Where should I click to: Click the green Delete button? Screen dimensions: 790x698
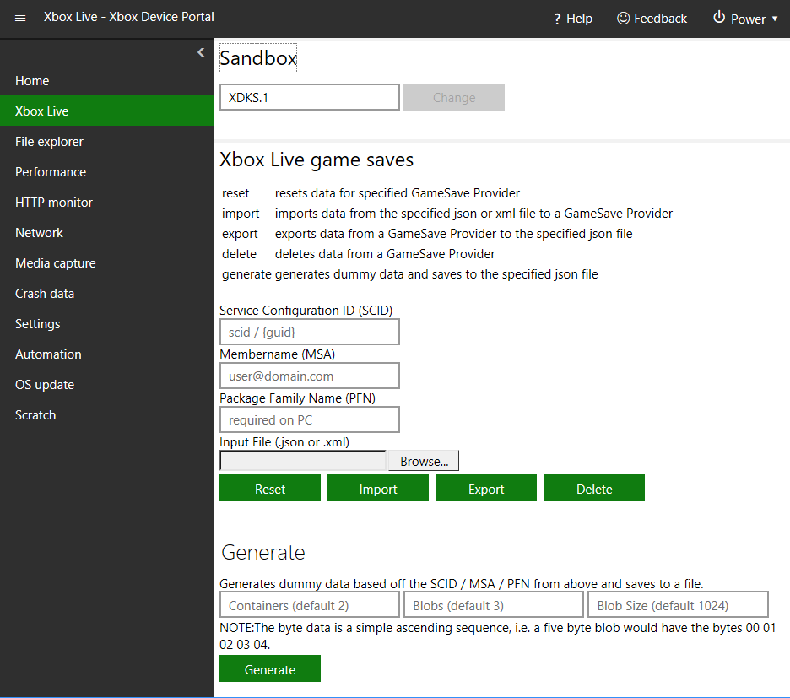tap(594, 489)
